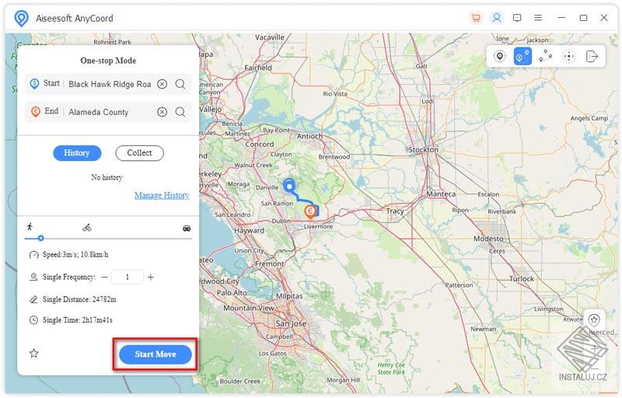
Task: Open the hamburger menu
Action: (x=538, y=18)
